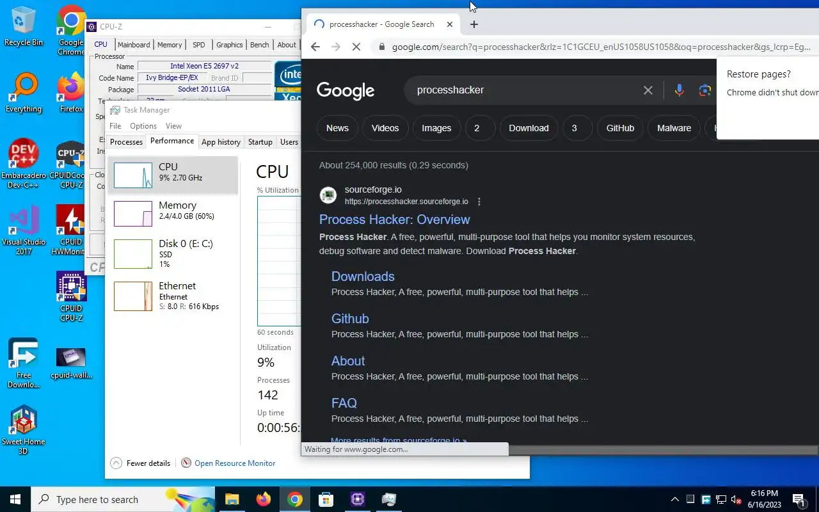Open a new Chrome tab
This screenshot has width=819, height=512.
(x=474, y=24)
